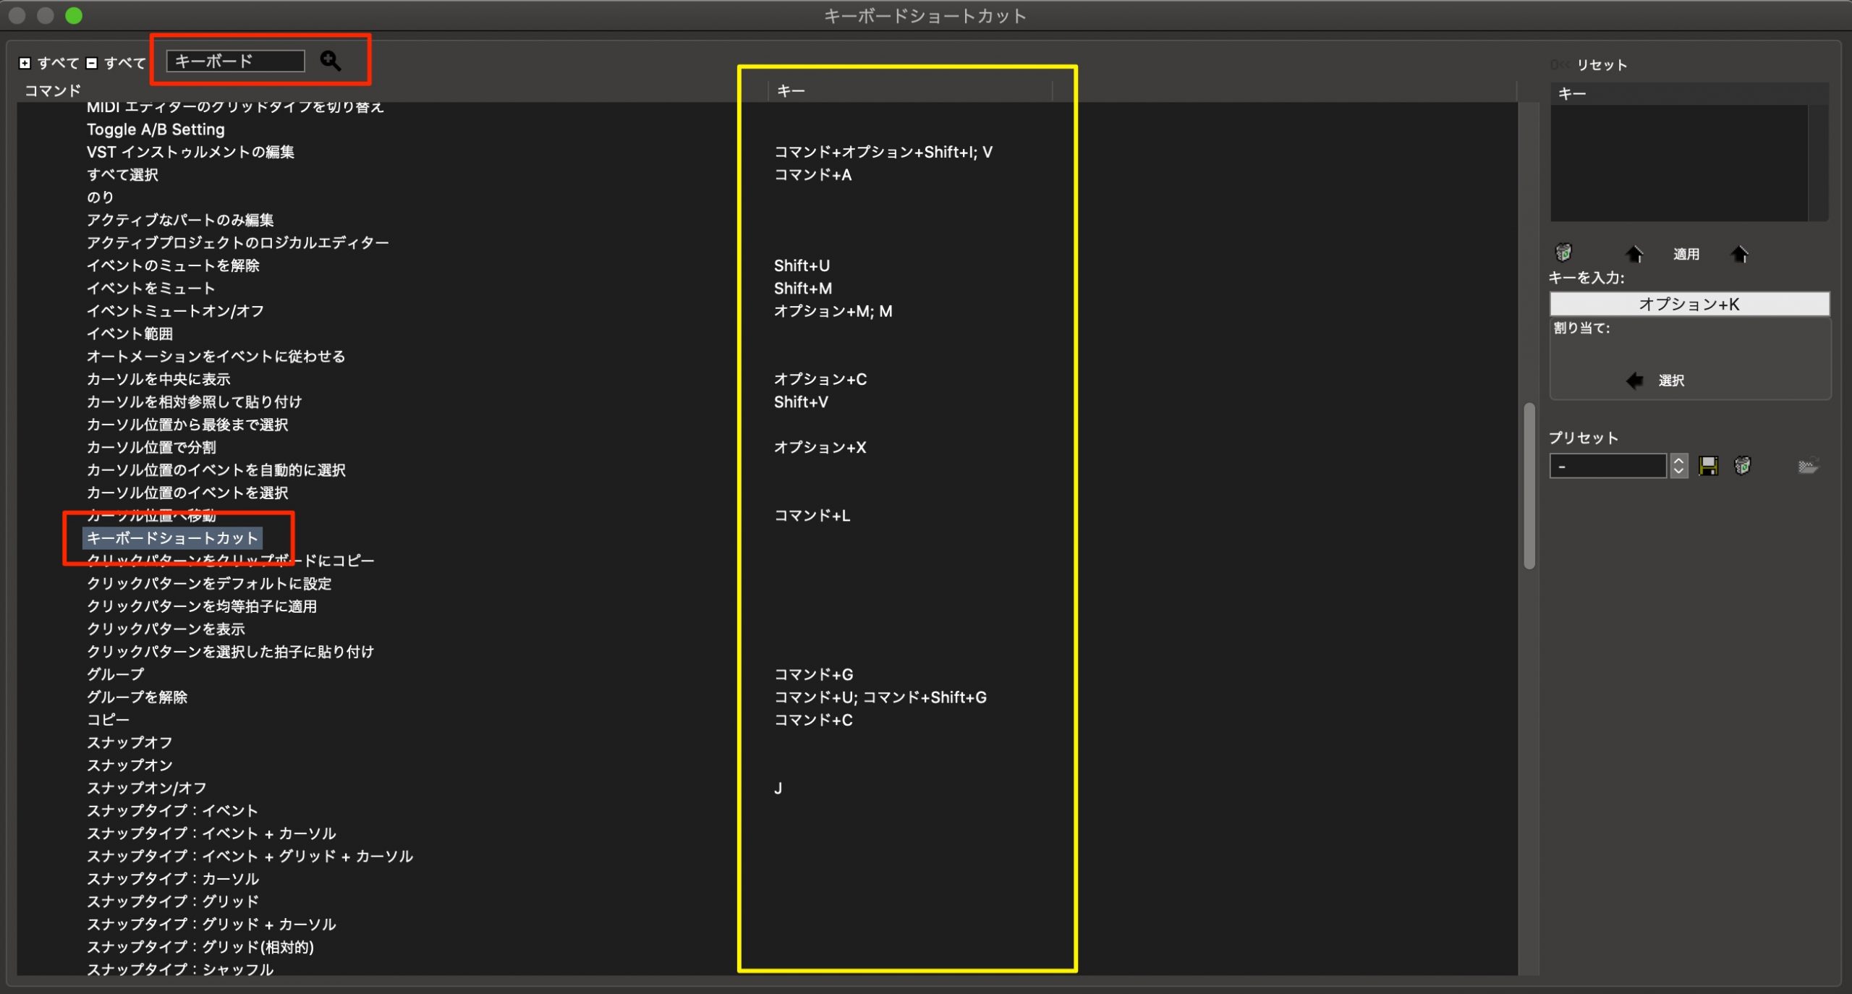Click the オプション+C key cell

click(x=820, y=379)
